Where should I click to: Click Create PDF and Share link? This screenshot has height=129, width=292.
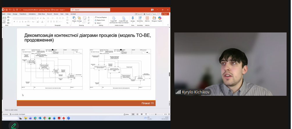pos(113,19)
